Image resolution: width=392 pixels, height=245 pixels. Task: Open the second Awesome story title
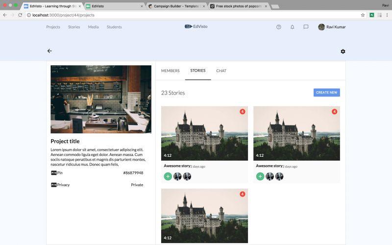point(269,166)
